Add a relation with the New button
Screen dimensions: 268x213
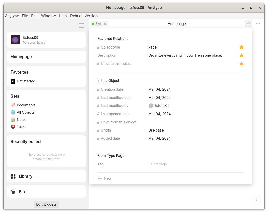point(104,178)
